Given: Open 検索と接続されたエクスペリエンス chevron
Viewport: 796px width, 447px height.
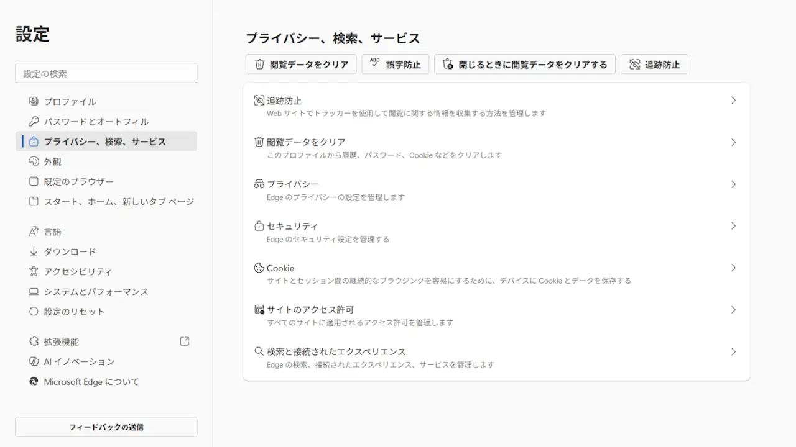Looking at the screenshot, I should [733, 352].
